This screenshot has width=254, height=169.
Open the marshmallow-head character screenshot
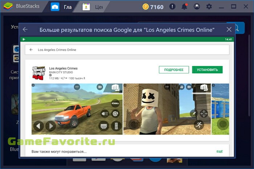167,109
